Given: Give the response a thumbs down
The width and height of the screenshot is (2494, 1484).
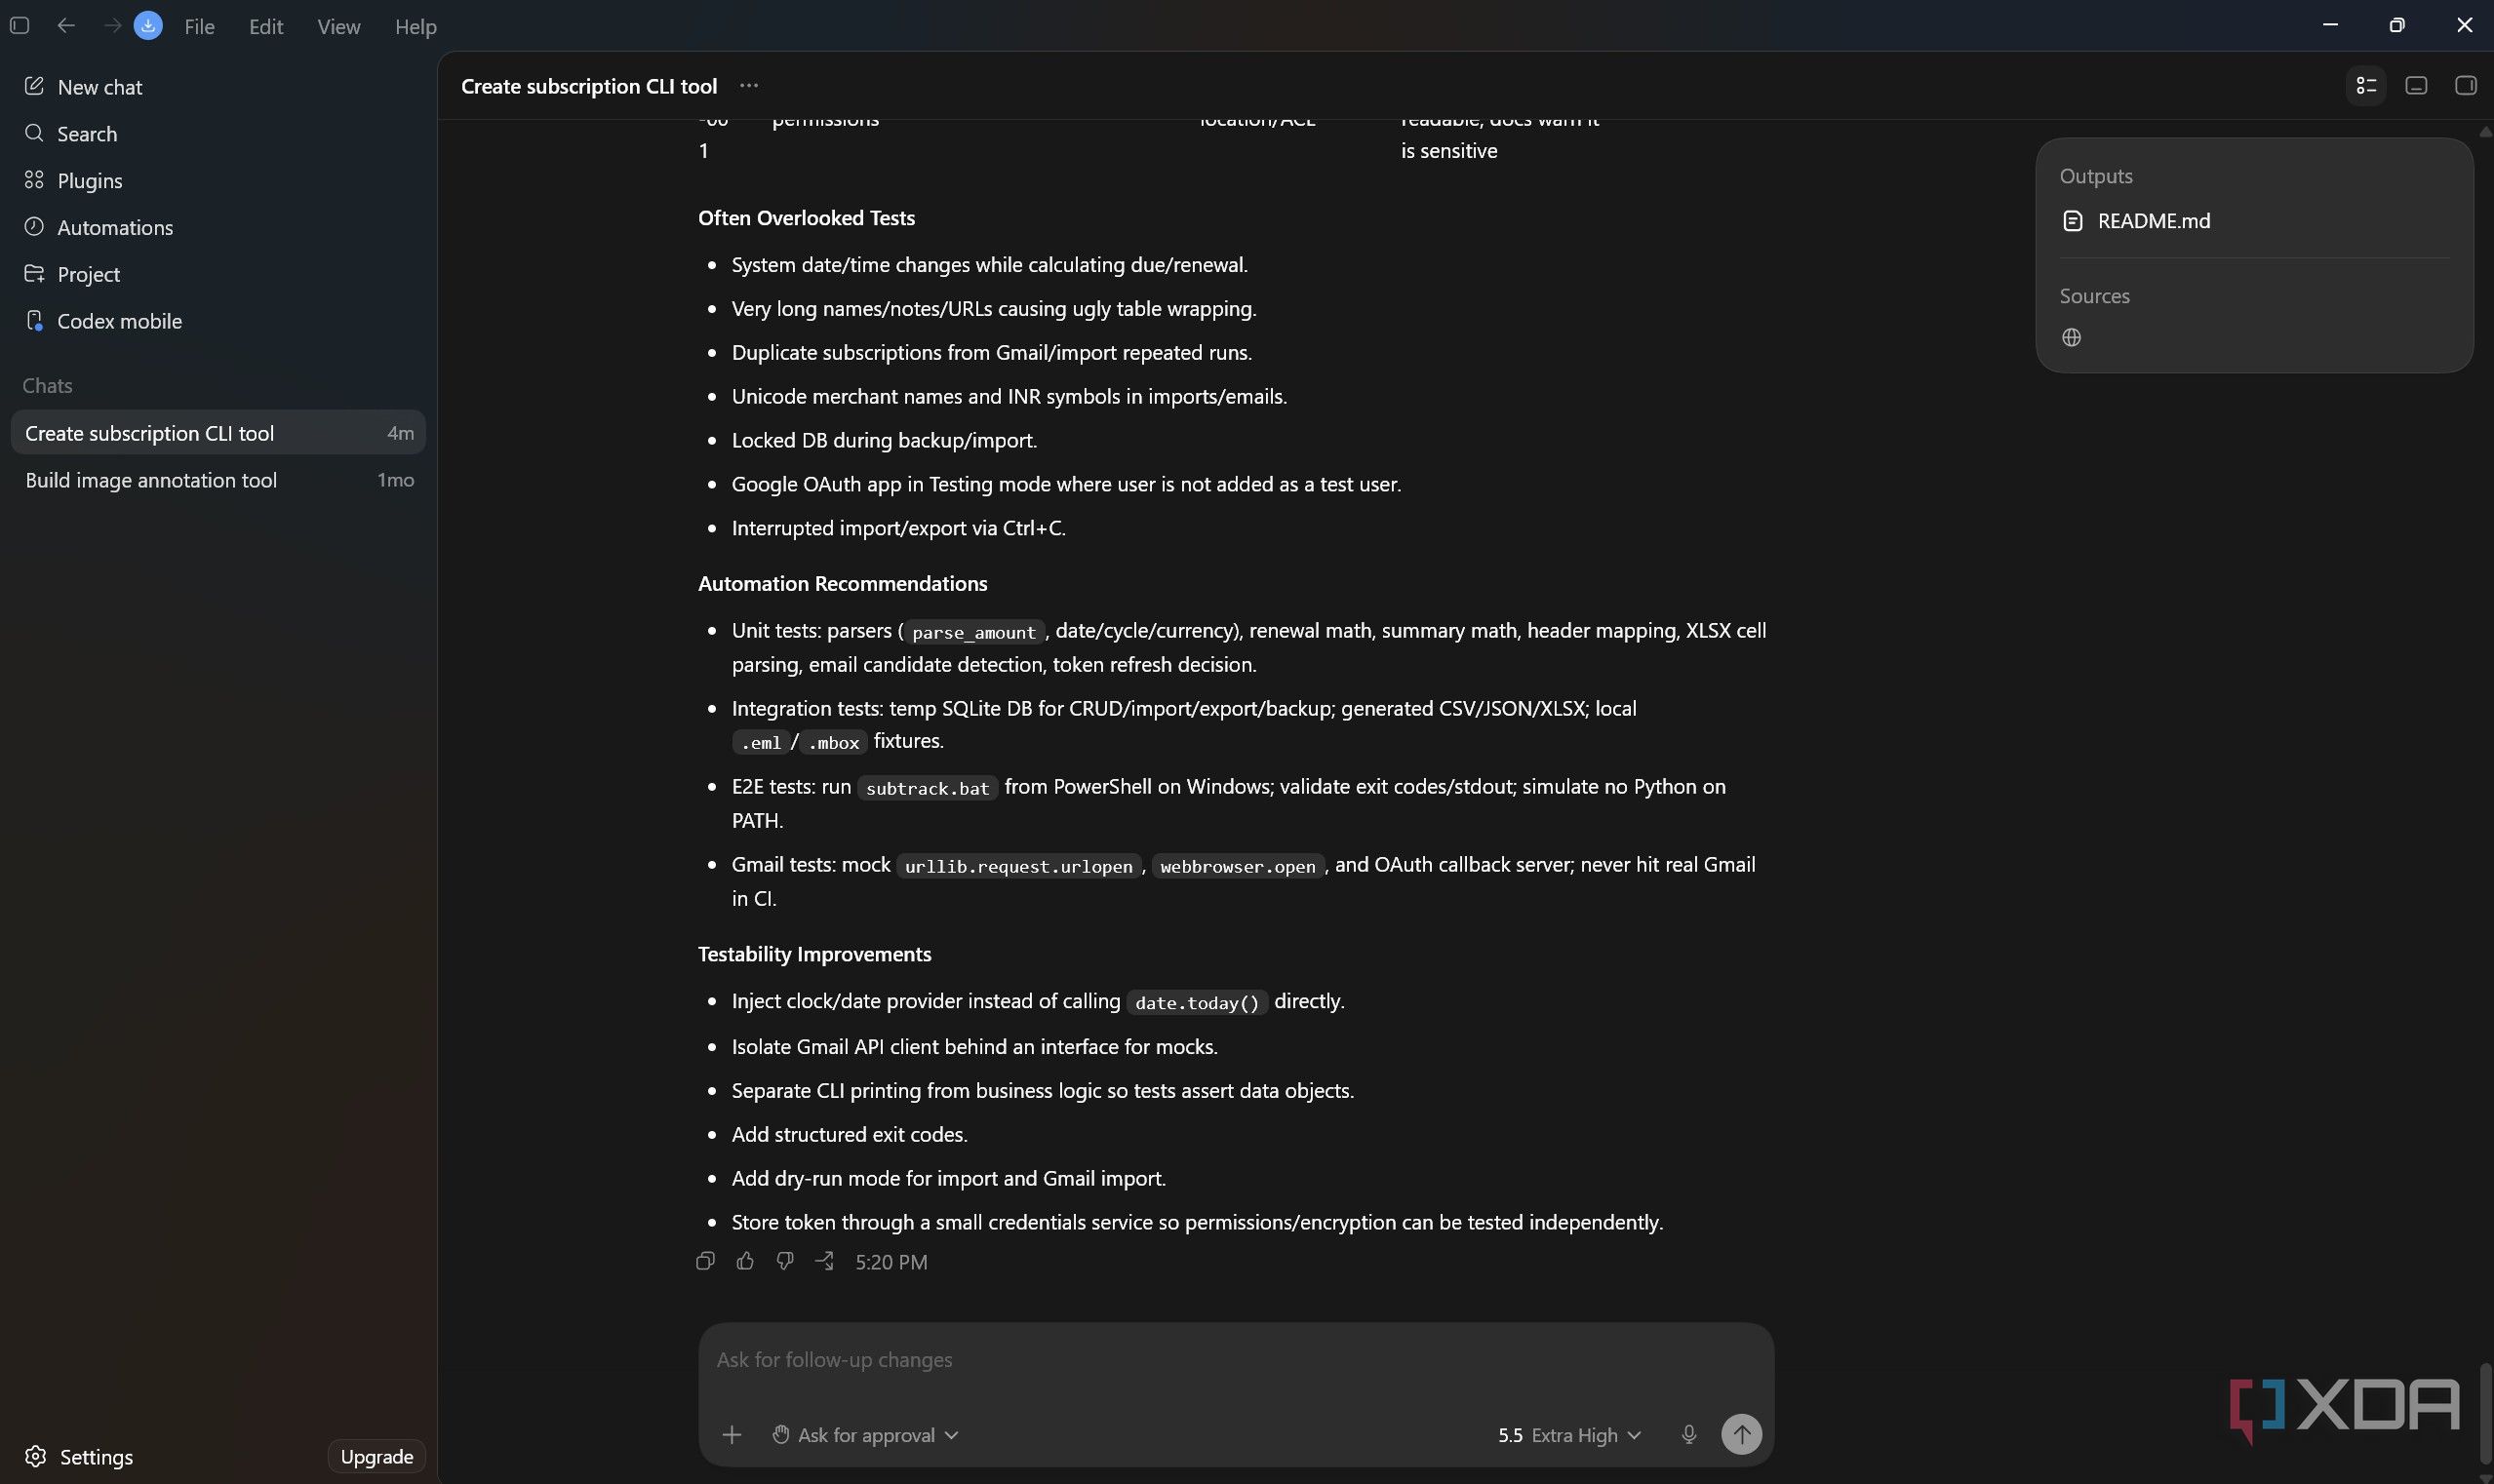Looking at the screenshot, I should [x=785, y=1261].
